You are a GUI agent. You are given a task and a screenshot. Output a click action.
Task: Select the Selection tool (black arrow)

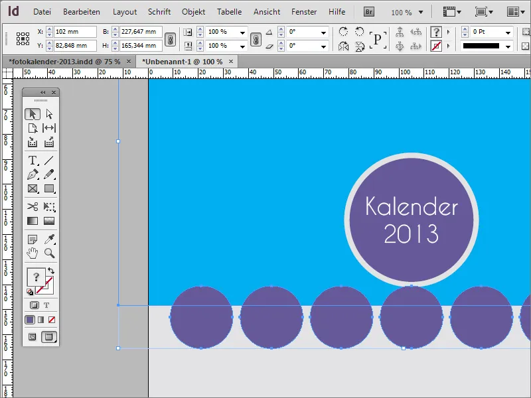point(33,114)
